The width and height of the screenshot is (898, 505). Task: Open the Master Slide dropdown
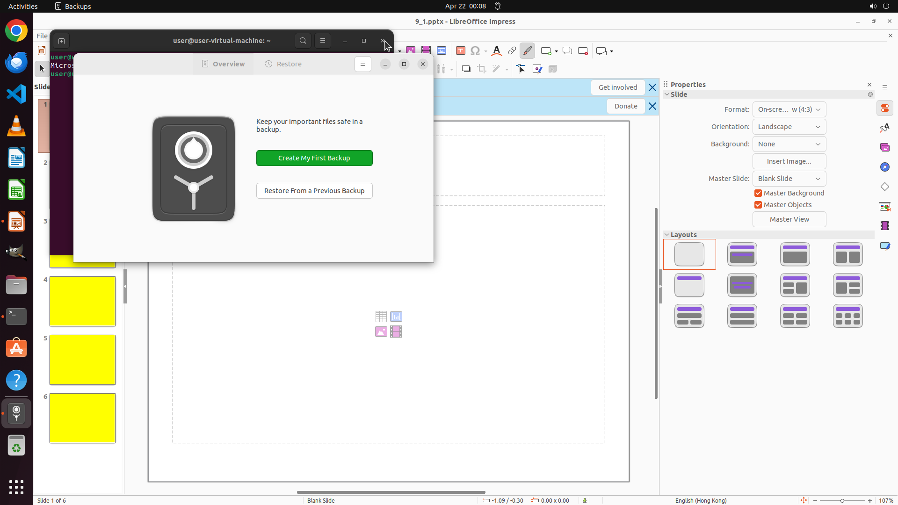789,179
